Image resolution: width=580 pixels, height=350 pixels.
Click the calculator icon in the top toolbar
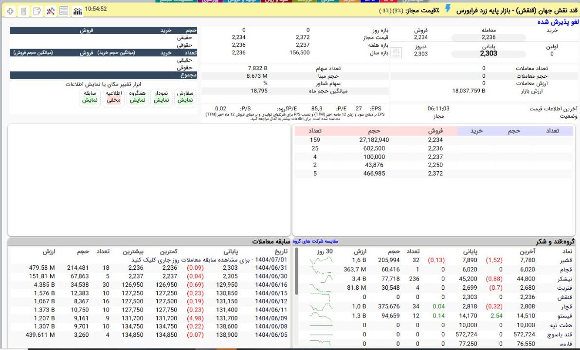(24, 11)
